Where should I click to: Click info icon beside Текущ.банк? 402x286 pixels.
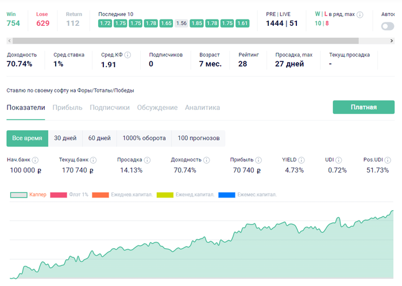(x=93, y=160)
